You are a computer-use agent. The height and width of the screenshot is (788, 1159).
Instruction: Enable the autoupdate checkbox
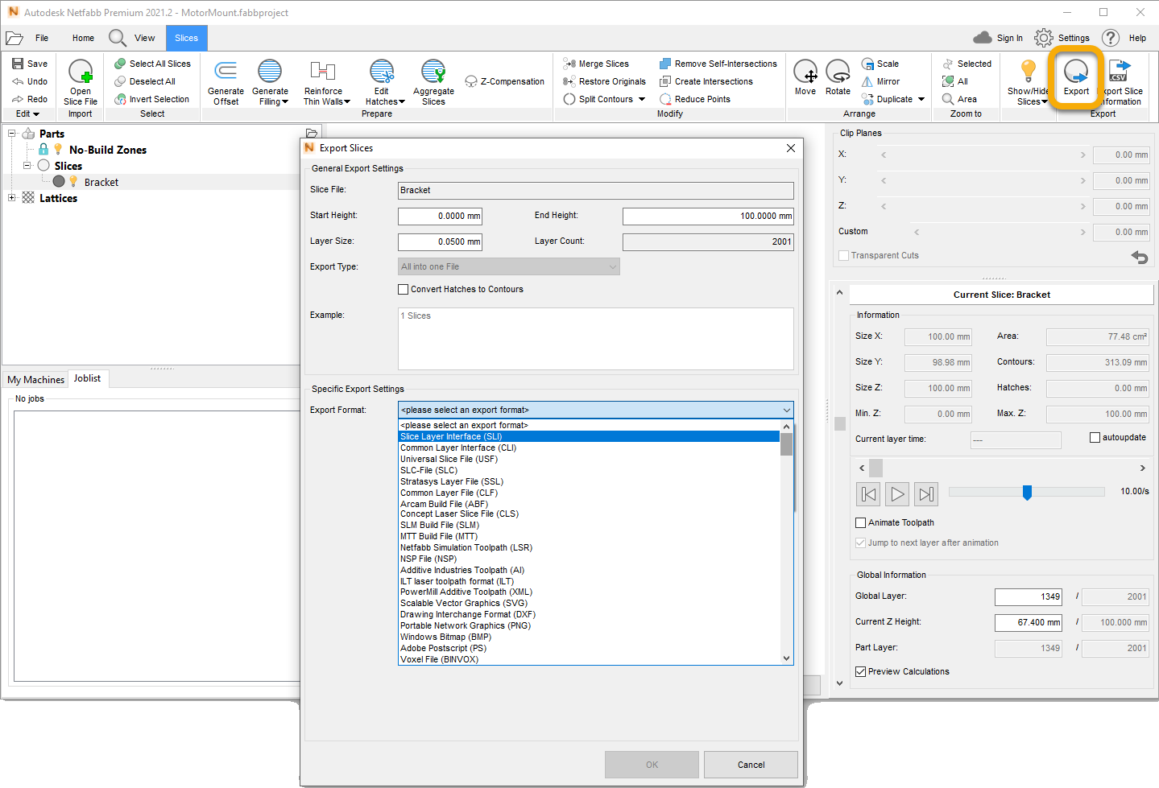[1095, 437]
